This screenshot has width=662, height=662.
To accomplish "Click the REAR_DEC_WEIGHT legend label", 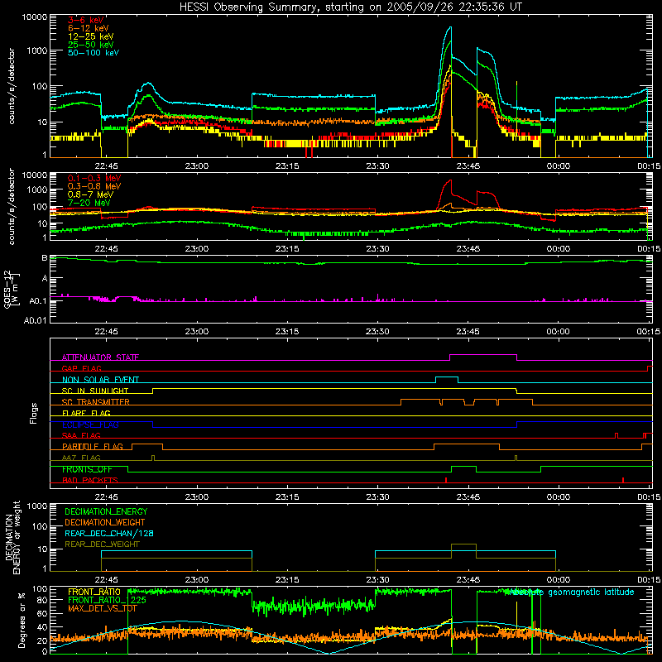I will tap(102, 544).
